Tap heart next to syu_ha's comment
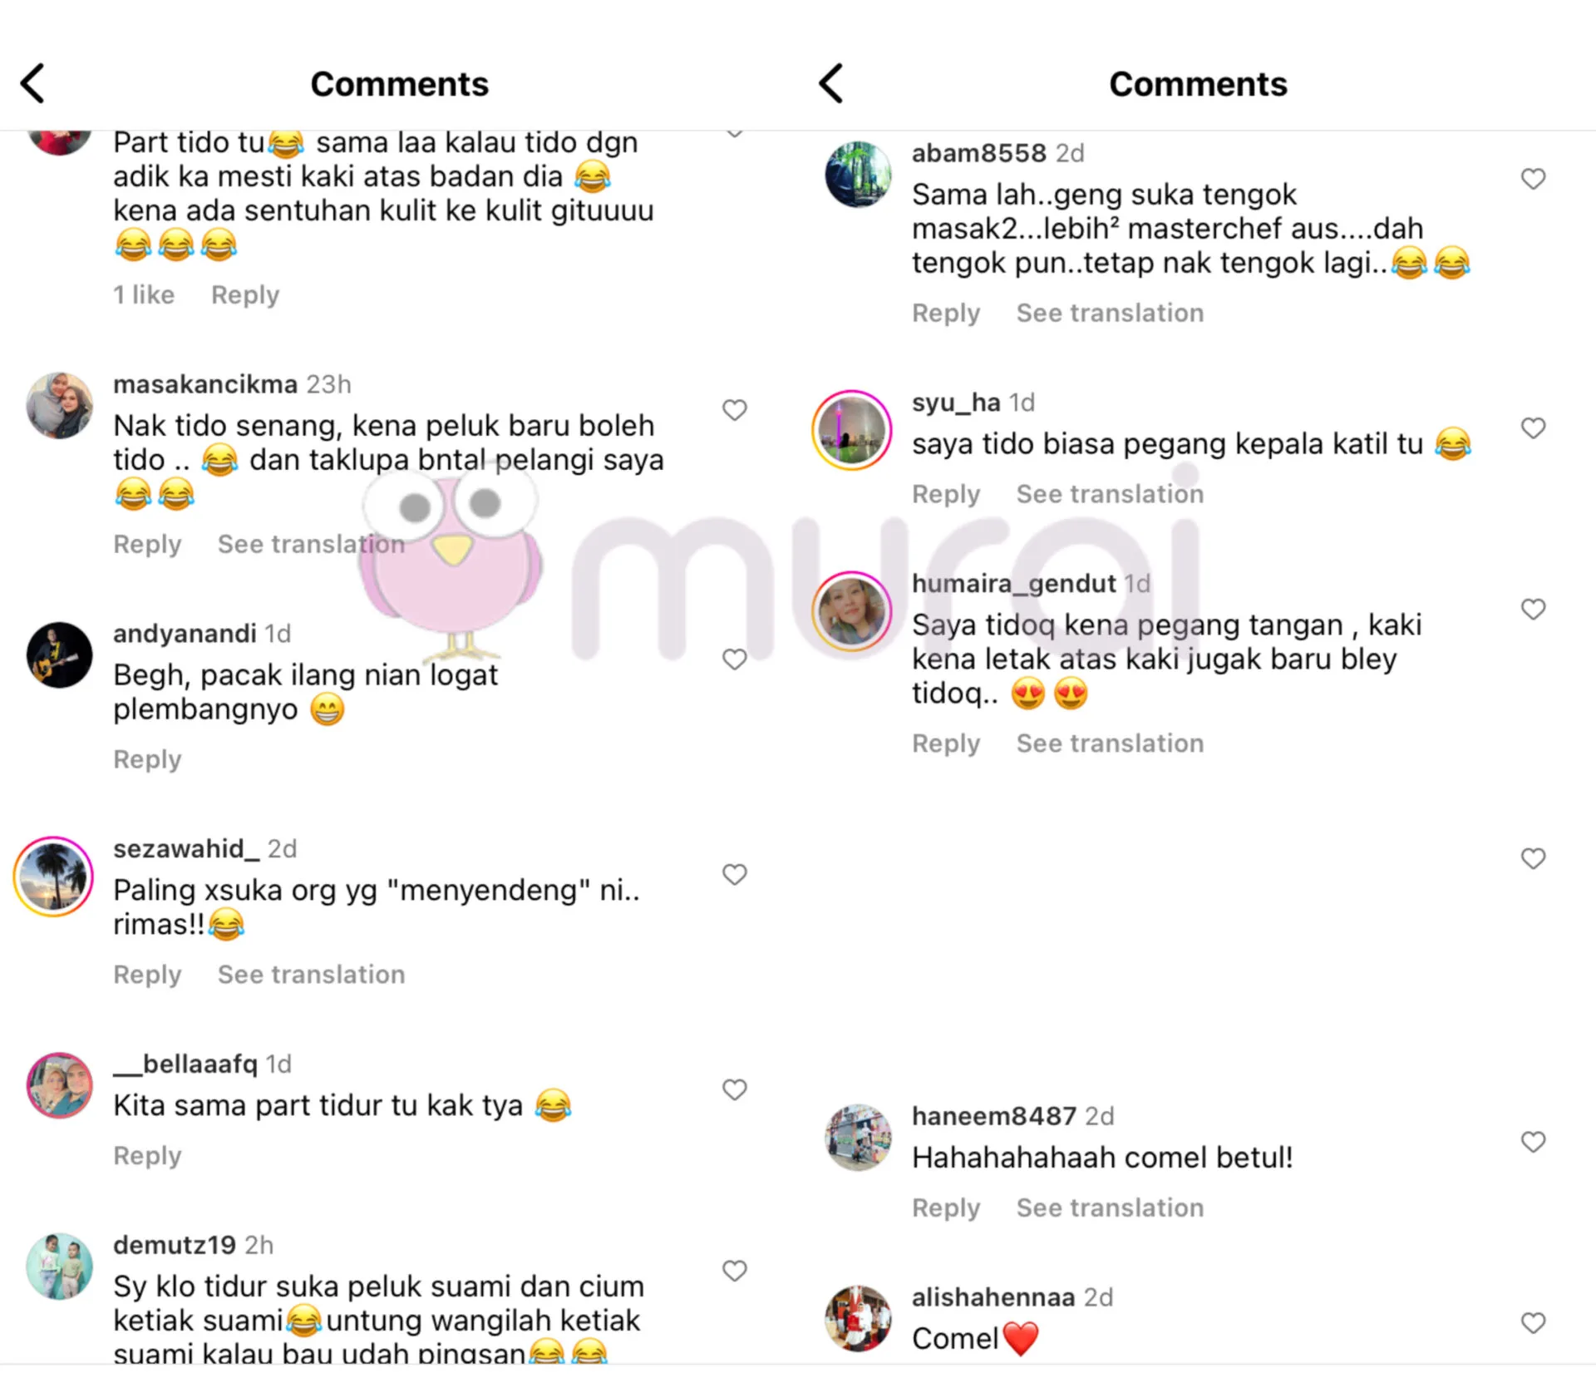Viewport: 1596px width, 1378px height. [1533, 428]
